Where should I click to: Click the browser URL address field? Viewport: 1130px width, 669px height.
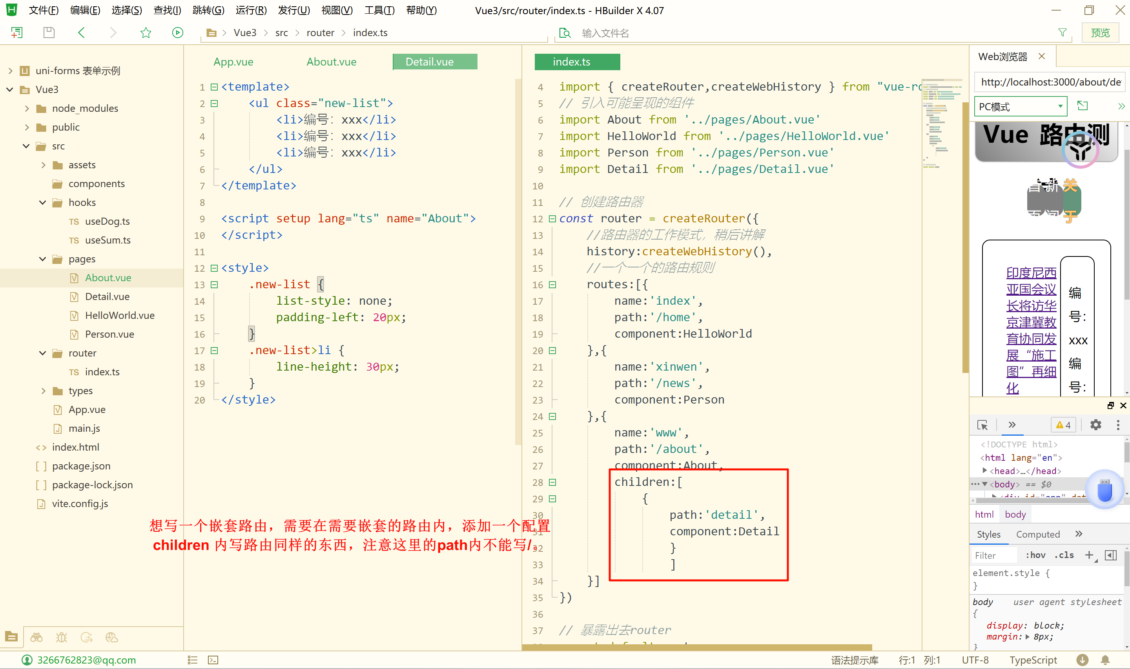pyautogui.click(x=1050, y=82)
